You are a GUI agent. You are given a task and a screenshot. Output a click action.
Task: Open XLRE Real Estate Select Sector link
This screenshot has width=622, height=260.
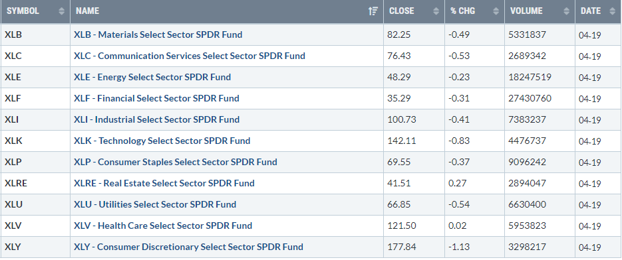(x=164, y=183)
